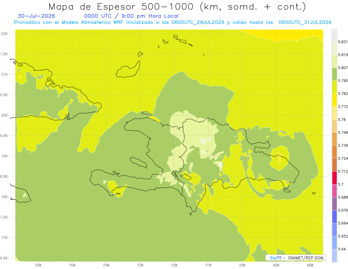Click the 69W longitude axis label
The image size is (348, 269).
tap(276, 265)
